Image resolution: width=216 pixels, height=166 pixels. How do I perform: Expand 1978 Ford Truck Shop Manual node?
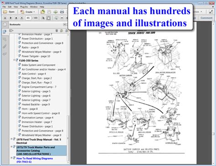pyautogui.click(x=11, y=139)
